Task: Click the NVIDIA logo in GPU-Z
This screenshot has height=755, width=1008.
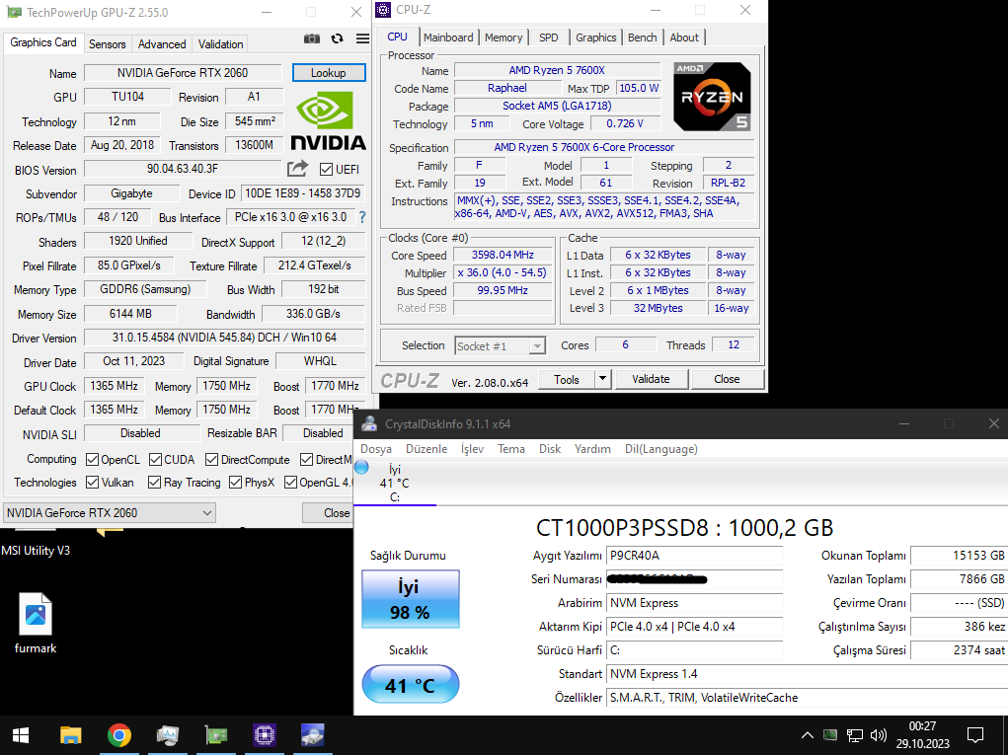Action: click(x=328, y=120)
